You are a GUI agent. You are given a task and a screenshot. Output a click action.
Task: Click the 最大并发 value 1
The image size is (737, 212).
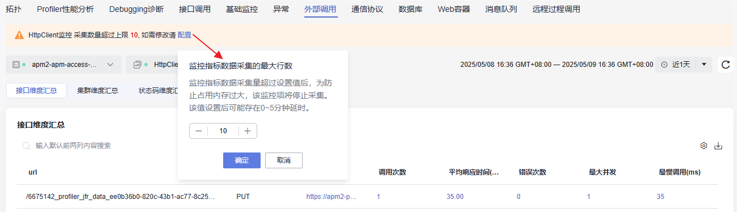[589, 197]
